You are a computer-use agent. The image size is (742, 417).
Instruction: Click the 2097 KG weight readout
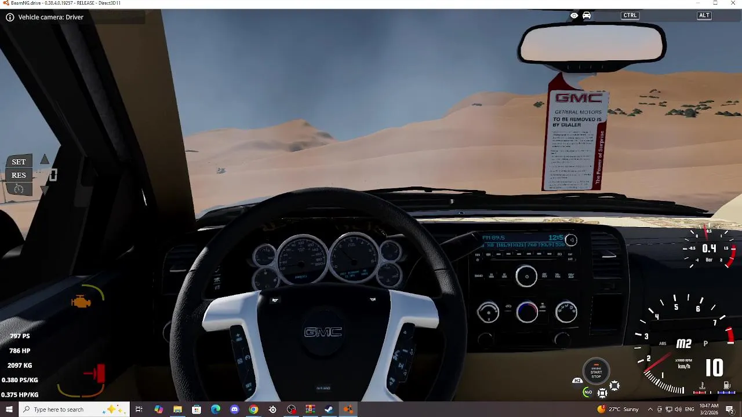tap(20, 365)
